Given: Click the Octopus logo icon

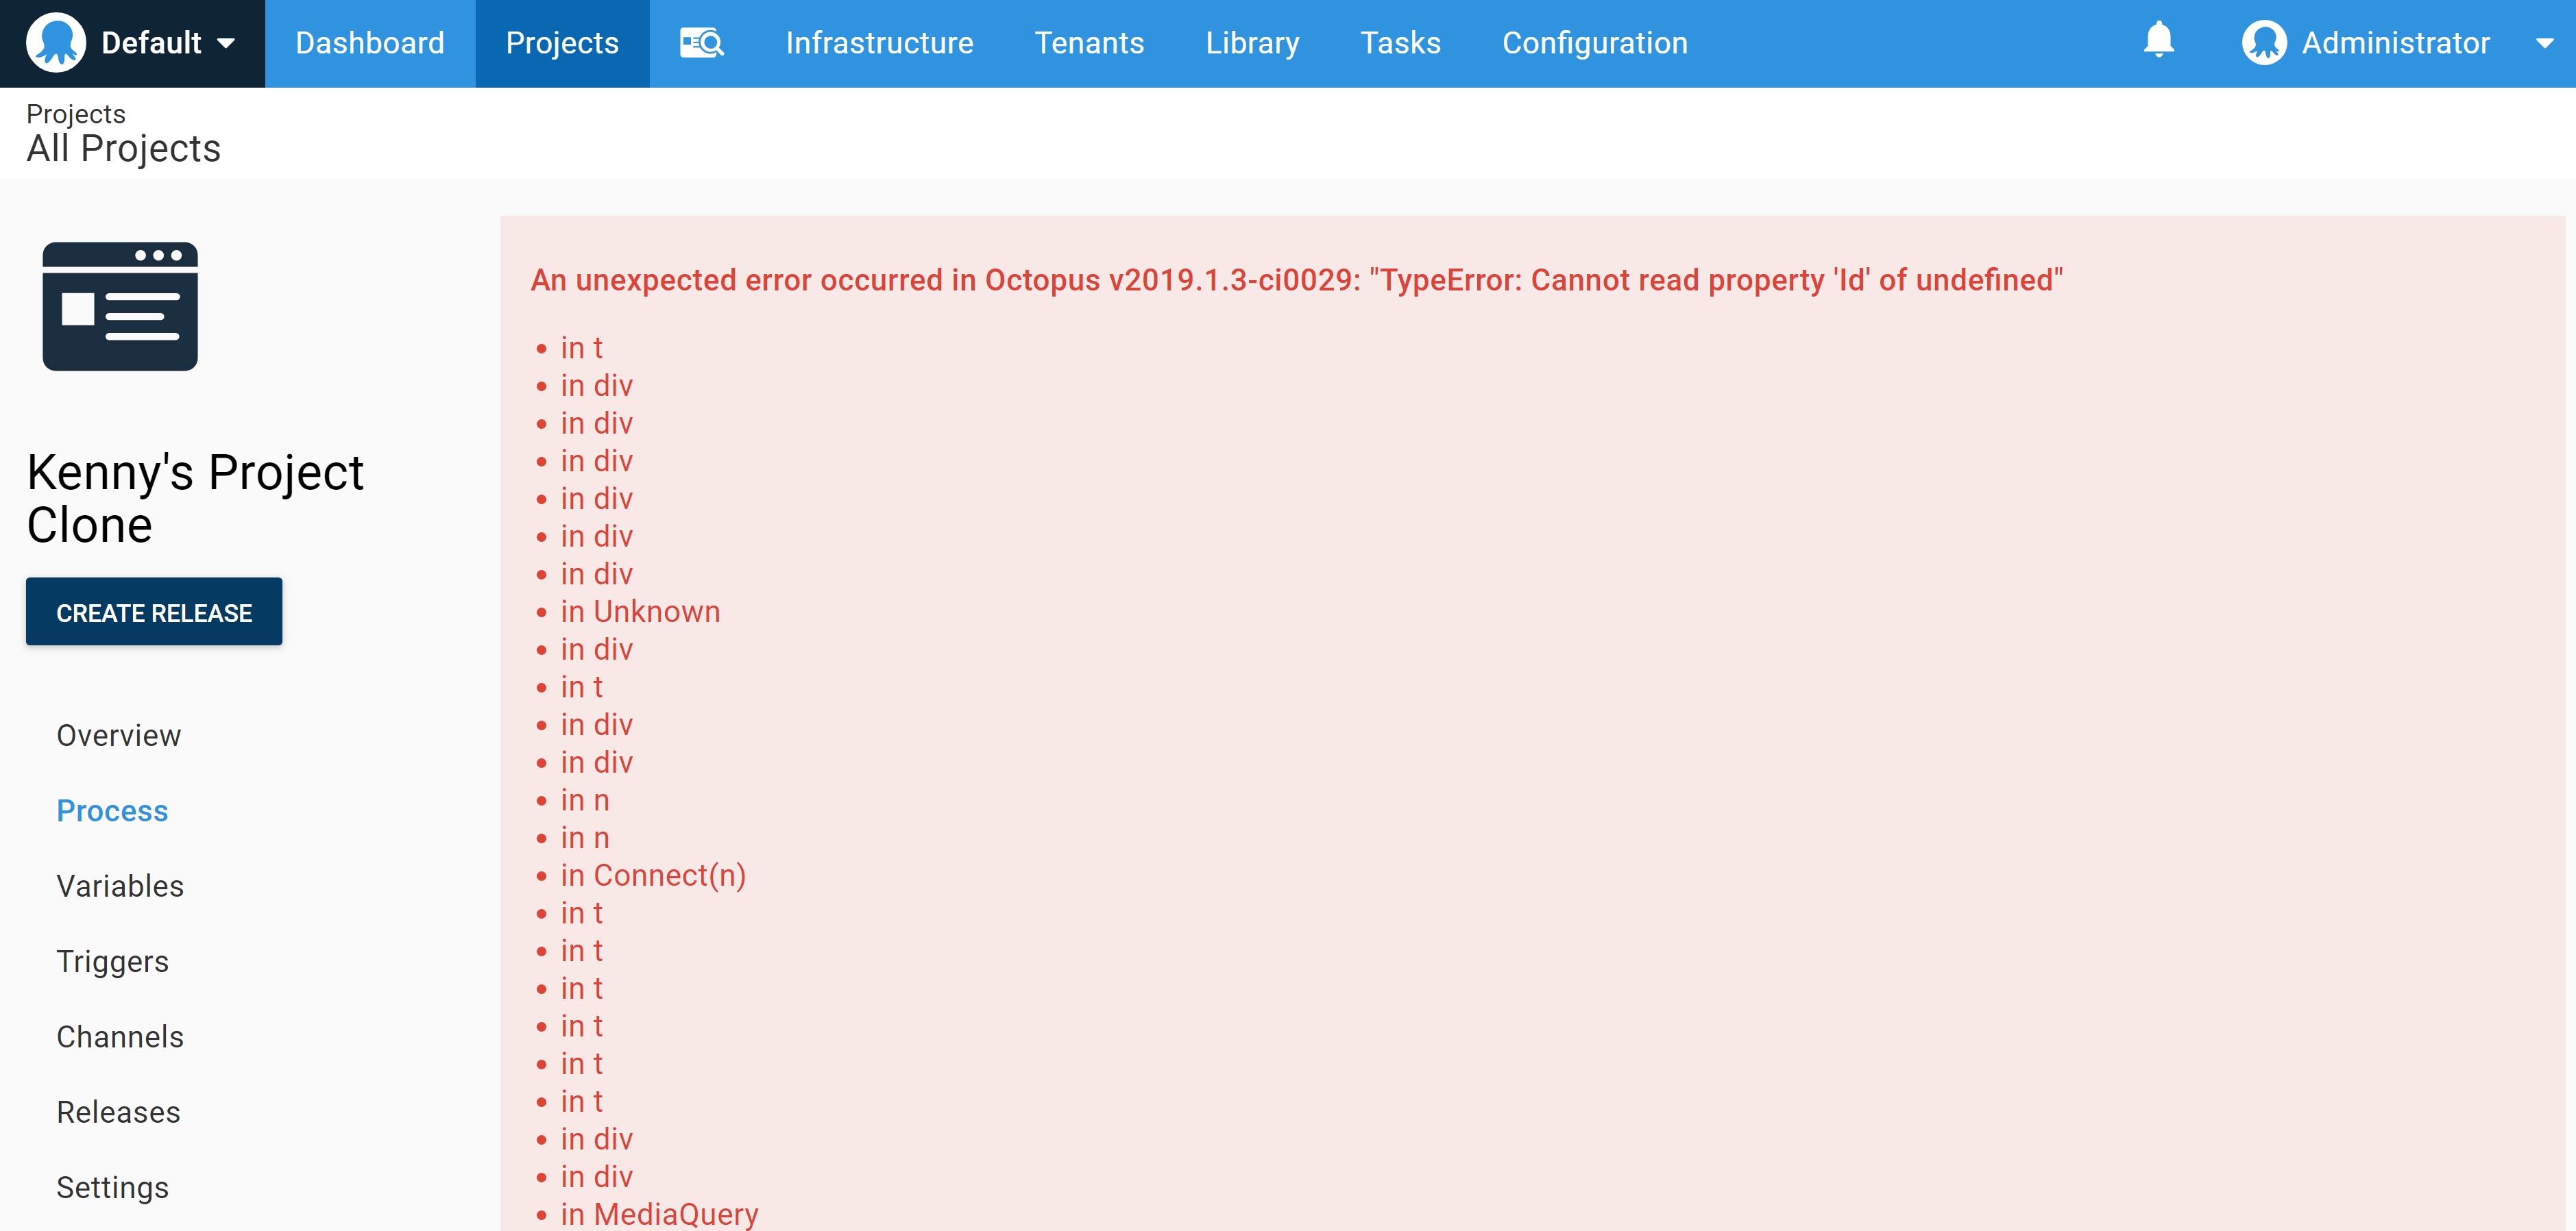Looking at the screenshot, I should 55,43.
